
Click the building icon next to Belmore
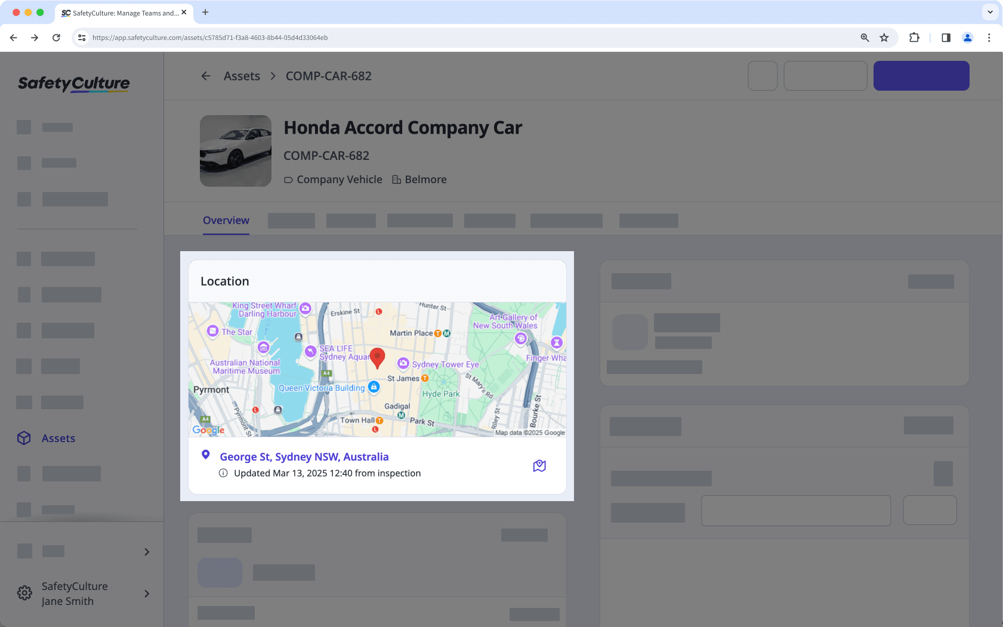396,179
